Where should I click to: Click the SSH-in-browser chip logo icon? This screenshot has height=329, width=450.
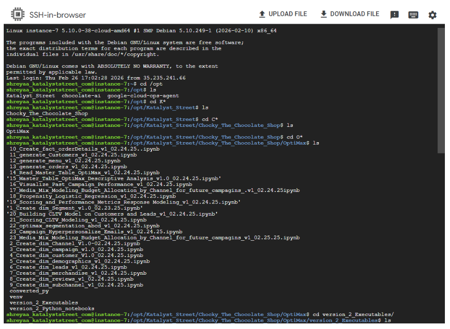[18, 14]
